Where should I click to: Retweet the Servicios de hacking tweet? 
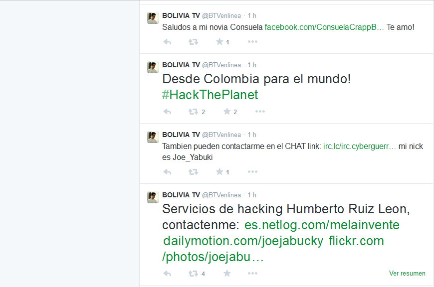pos(193,274)
